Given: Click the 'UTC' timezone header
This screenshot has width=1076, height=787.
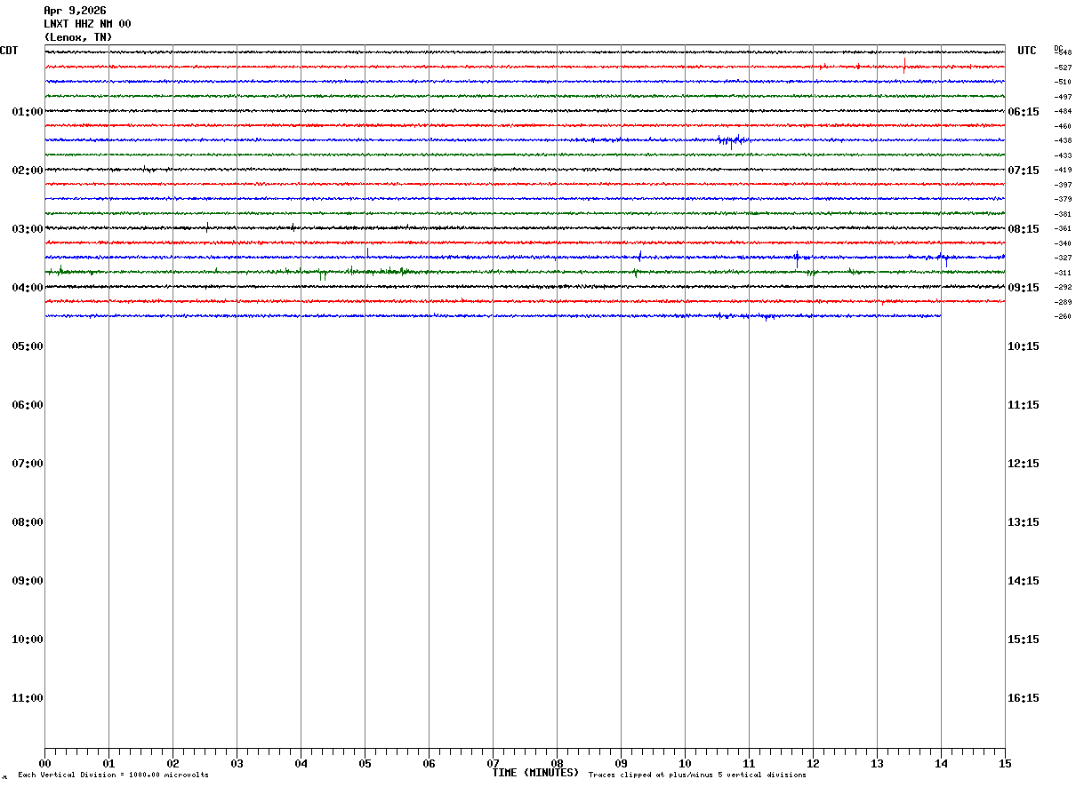Looking at the screenshot, I should pos(1027,51).
